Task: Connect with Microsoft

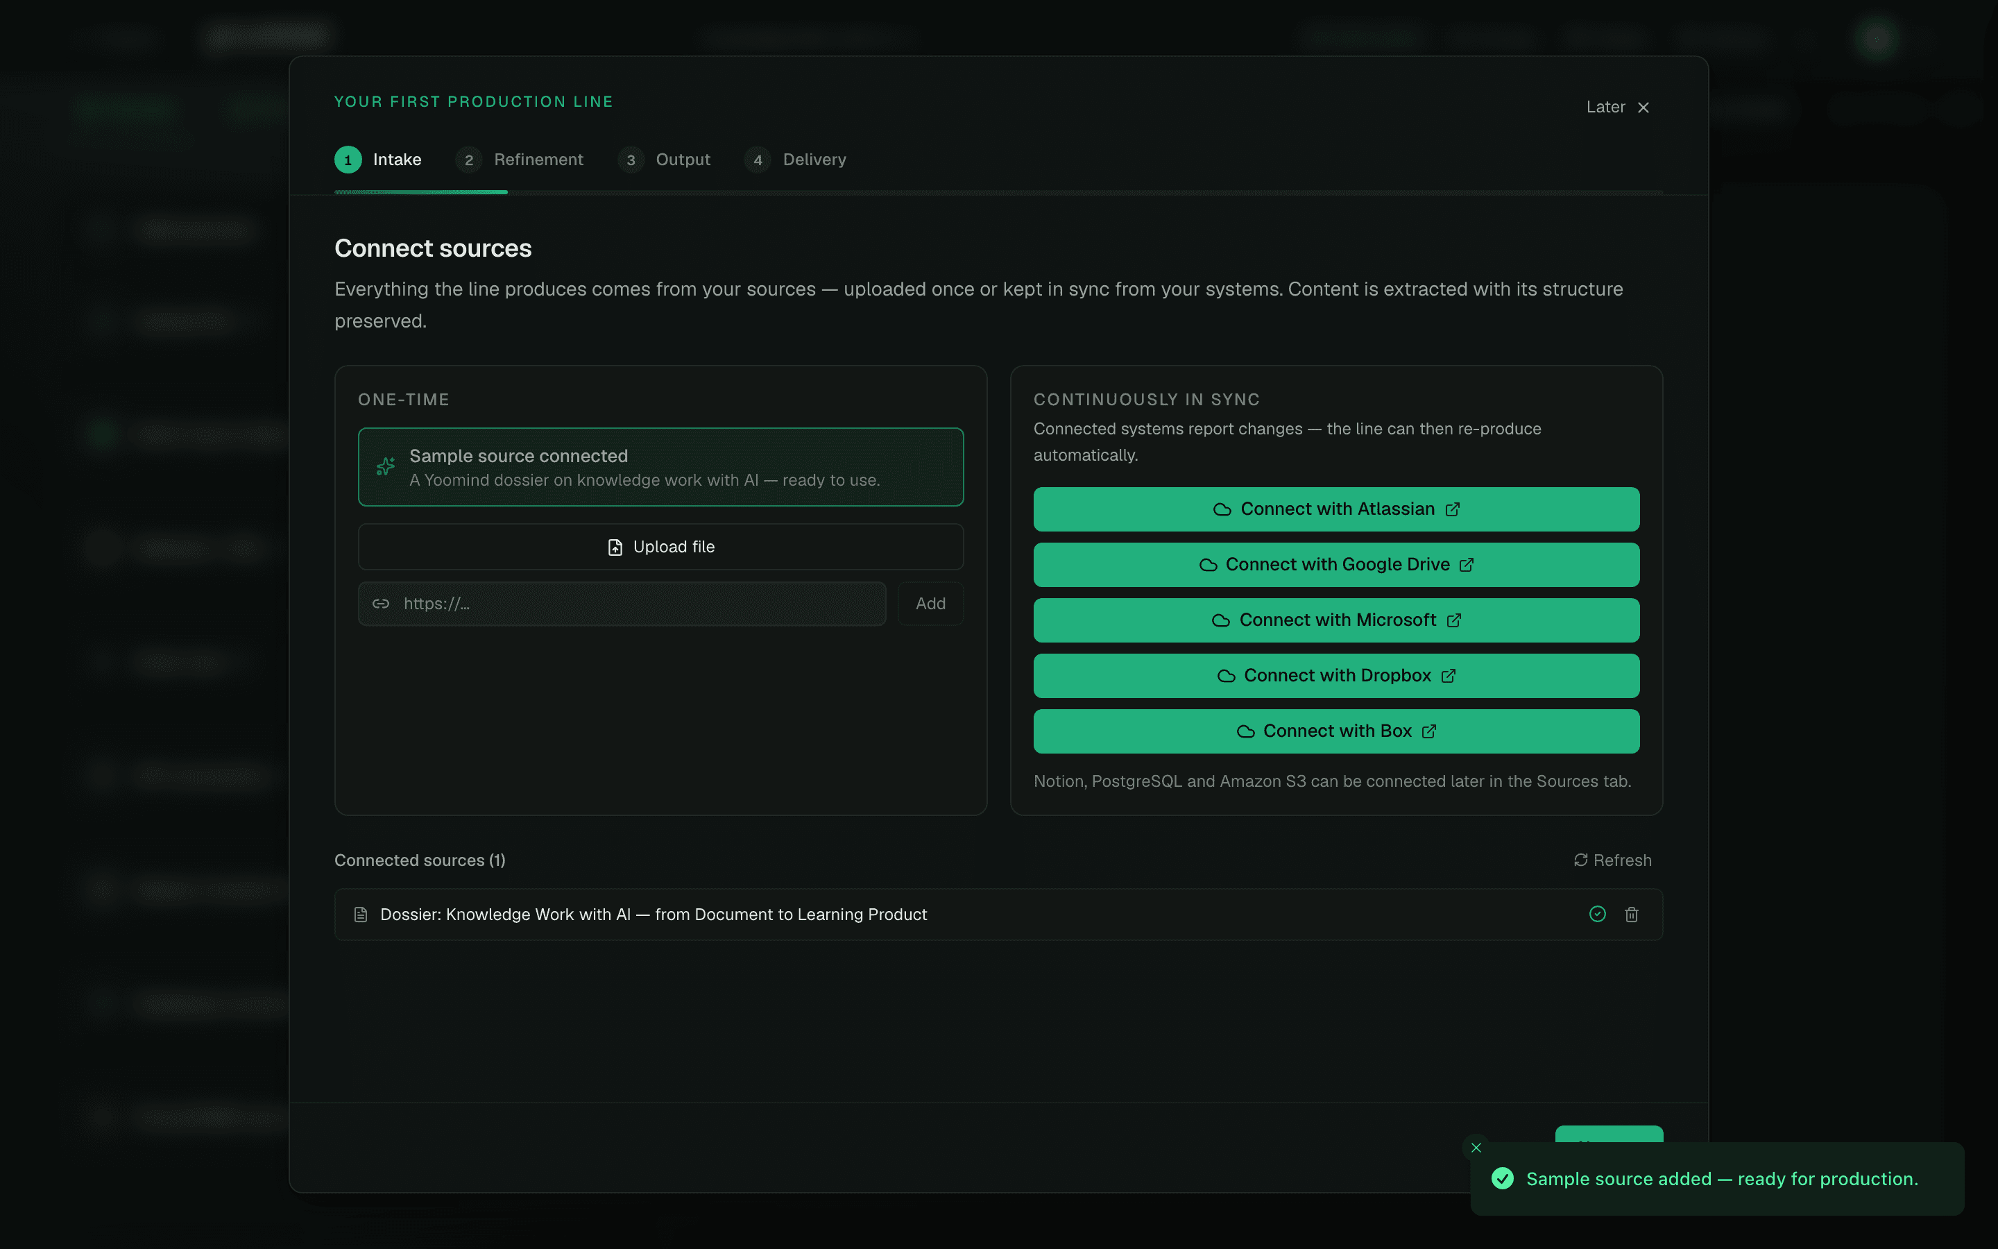Action: pyautogui.click(x=1336, y=620)
